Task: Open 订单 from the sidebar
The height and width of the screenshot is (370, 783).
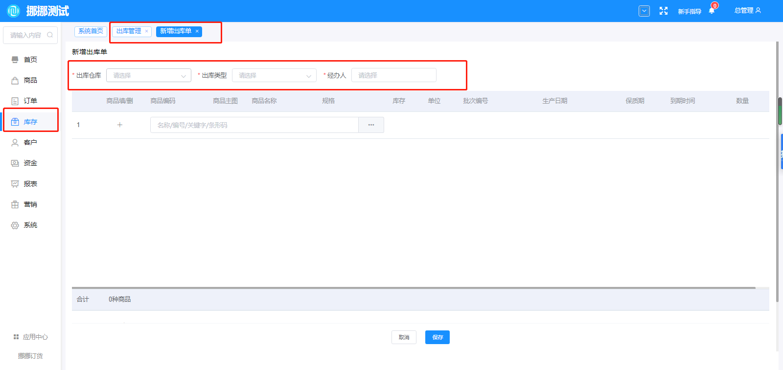Action: [x=30, y=101]
